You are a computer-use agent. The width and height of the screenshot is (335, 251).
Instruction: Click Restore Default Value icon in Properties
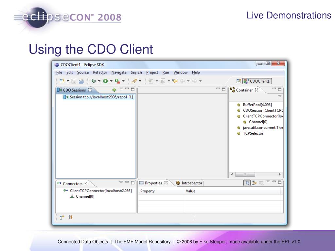[261, 183]
